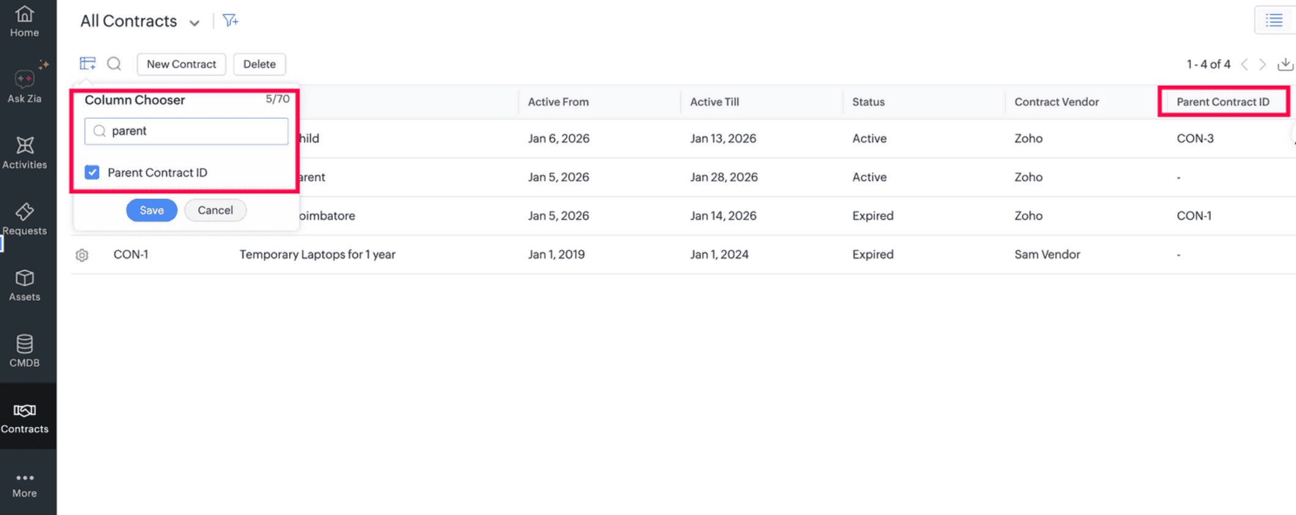1296x515 pixels.
Task: Launch Ask Zia assistant
Action: tap(24, 86)
